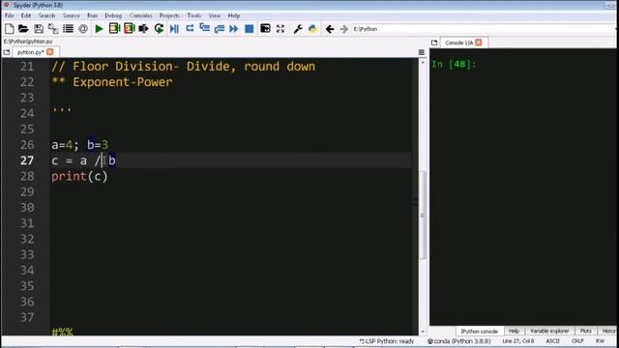Click the In [48]: console prompt
This screenshot has width=619, height=348.
click(x=454, y=64)
